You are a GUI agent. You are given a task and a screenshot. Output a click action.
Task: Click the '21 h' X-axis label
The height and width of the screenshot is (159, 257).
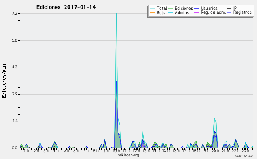pos(225,150)
